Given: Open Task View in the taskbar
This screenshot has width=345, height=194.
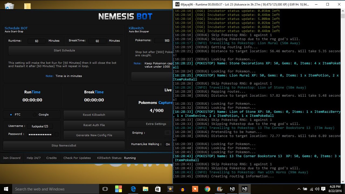Looking at the screenshot, I should pyautogui.click(x=105, y=189).
